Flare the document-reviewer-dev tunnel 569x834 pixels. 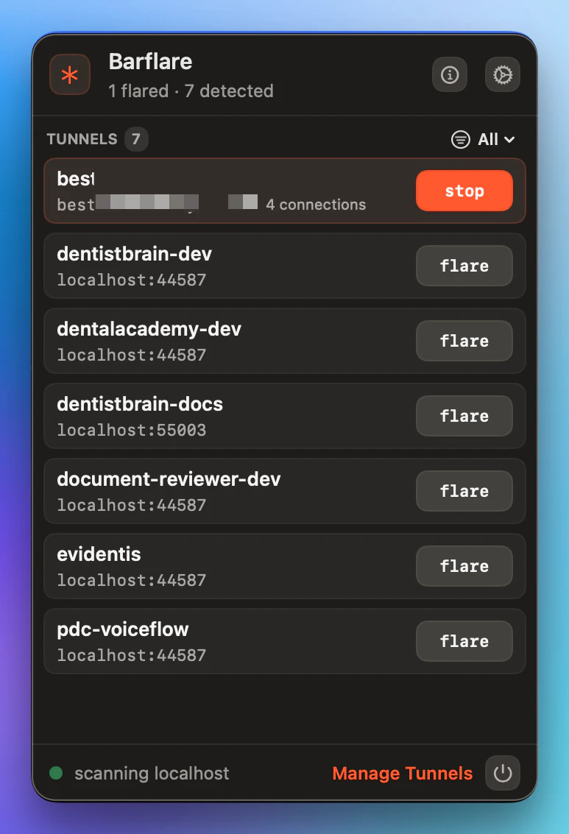tap(464, 490)
